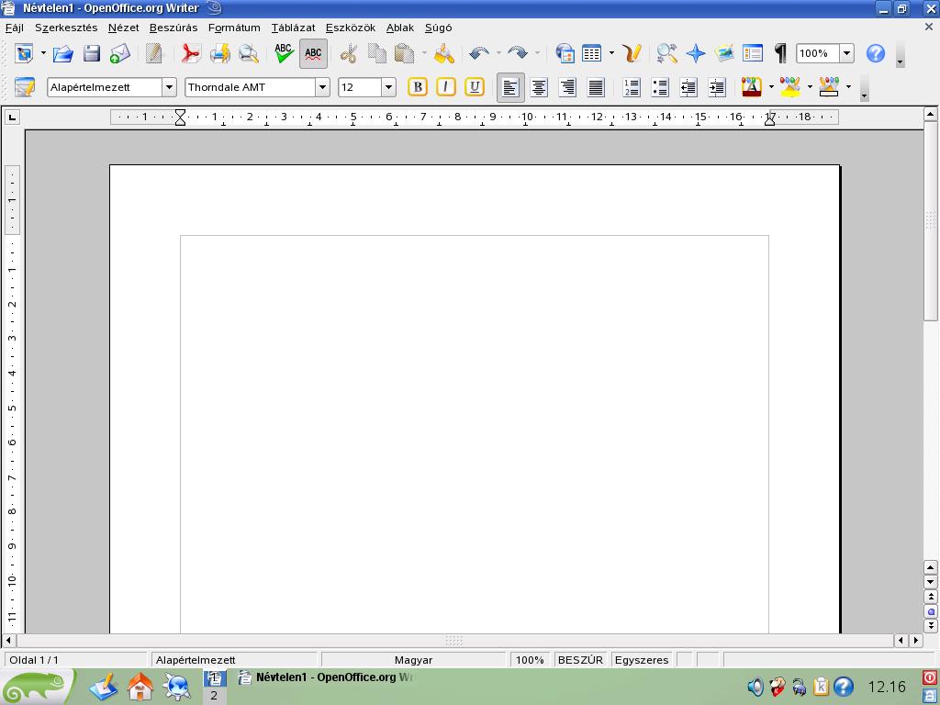Open the Fájl menu
The image size is (940, 705).
pos(15,28)
